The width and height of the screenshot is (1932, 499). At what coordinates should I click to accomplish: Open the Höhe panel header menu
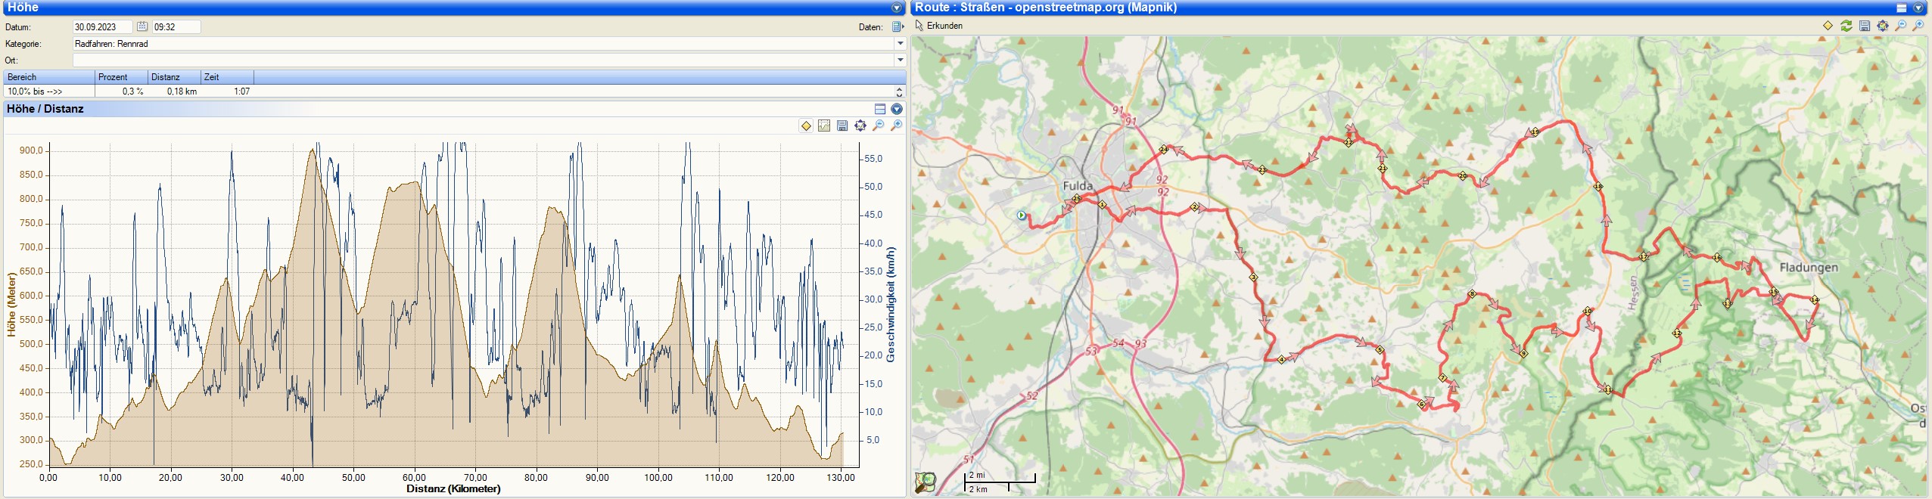(897, 8)
